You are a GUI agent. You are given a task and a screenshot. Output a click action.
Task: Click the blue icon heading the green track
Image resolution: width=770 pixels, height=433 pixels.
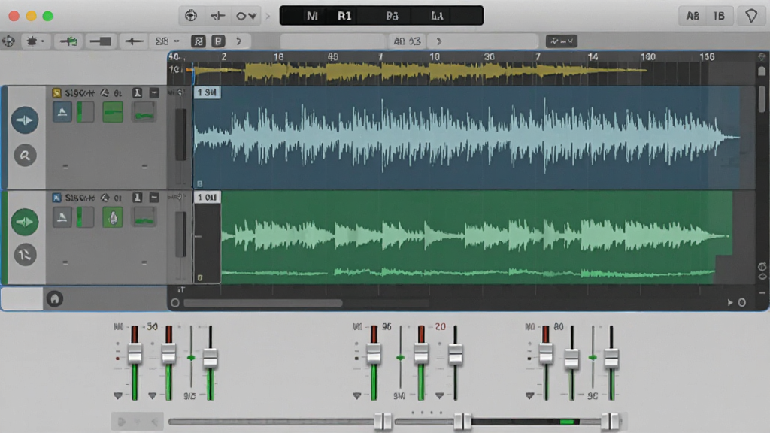click(57, 198)
